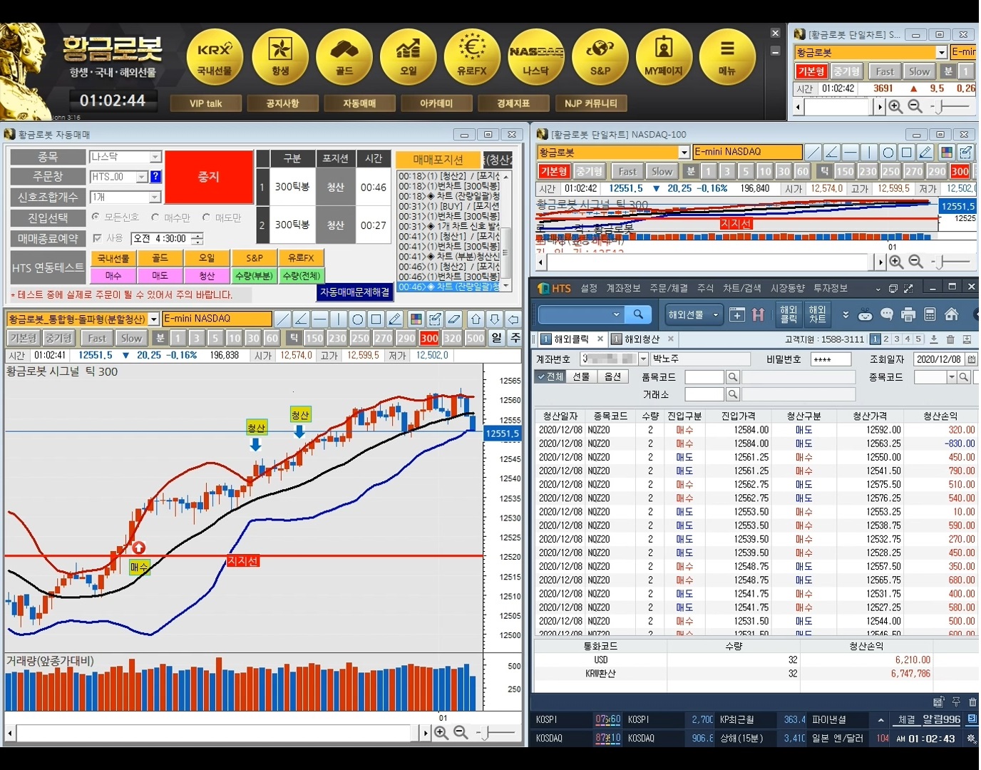Click the HTS printer icon
Viewport: 981px width, 770px height.
[x=908, y=314]
